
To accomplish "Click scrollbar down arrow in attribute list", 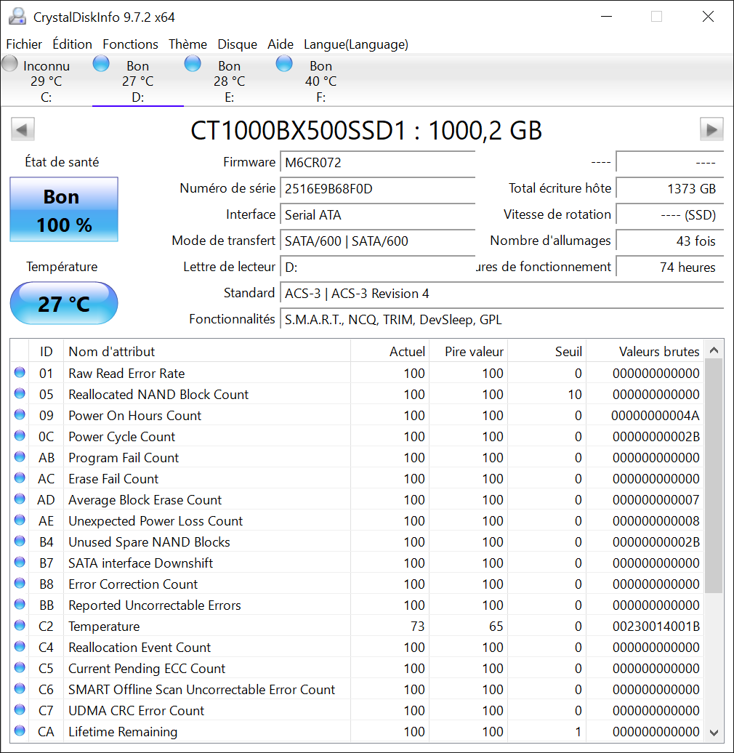I will click(x=714, y=733).
